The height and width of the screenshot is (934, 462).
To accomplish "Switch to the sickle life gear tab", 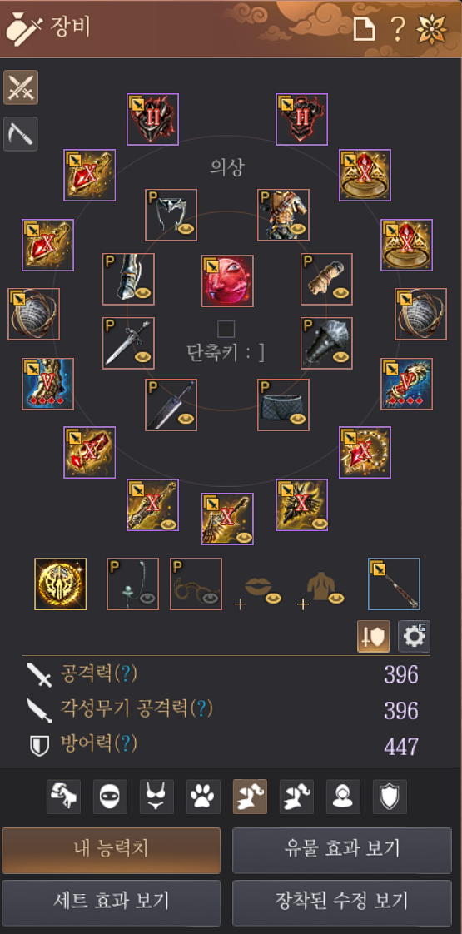I will point(21,134).
